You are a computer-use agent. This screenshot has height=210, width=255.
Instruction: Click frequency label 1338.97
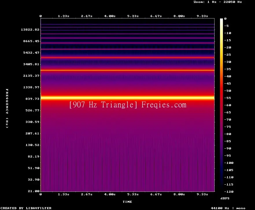click(x=31, y=87)
